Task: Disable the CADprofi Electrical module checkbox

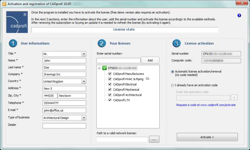Action: [110, 84]
